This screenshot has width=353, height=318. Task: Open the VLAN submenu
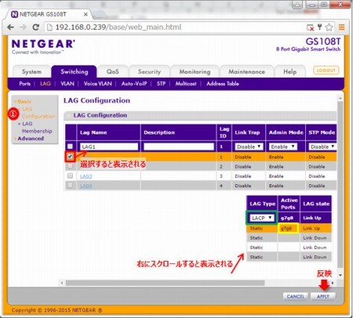click(x=67, y=84)
